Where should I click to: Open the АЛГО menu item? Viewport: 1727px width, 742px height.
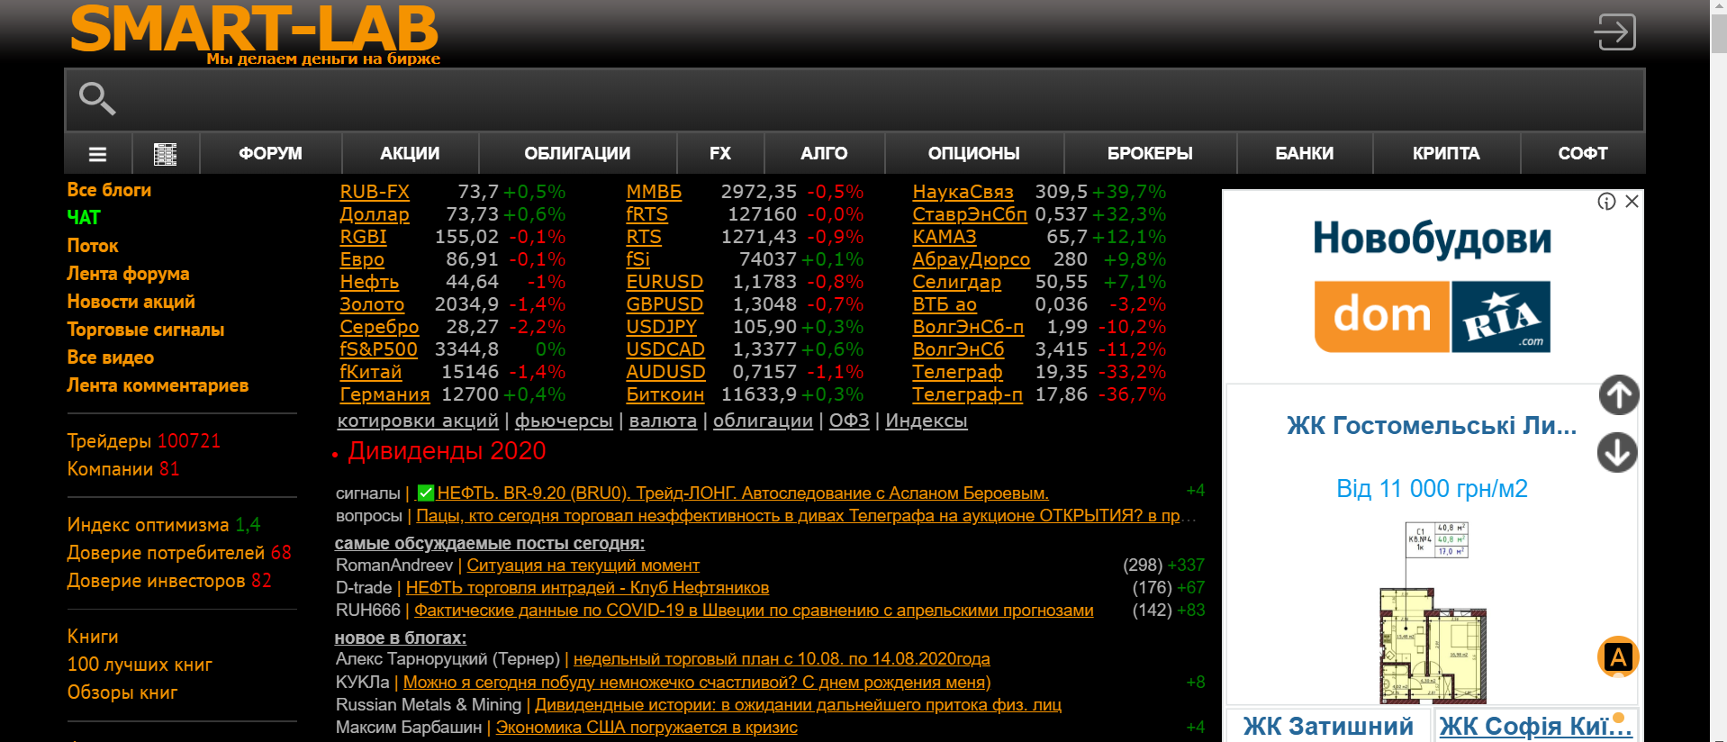point(824,154)
